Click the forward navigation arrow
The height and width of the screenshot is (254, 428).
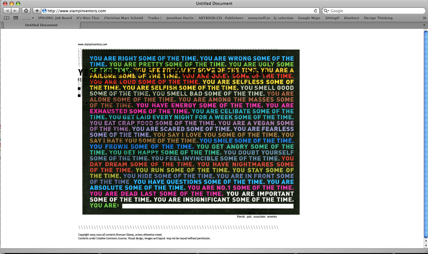[15, 11]
